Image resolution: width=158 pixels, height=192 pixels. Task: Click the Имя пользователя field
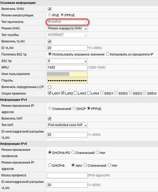[67, 74]
